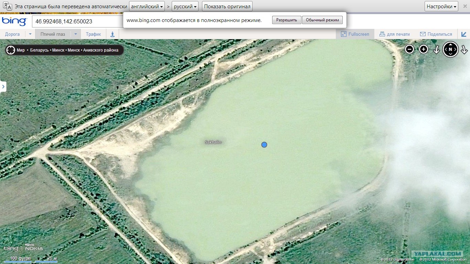Click the zoom in plus button
470x264 pixels.
point(424,49)
